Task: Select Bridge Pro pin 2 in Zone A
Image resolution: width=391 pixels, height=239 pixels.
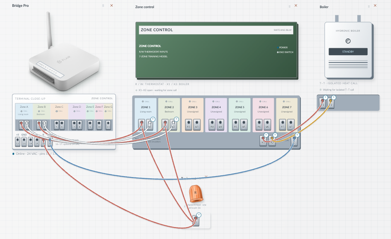Action: pos(26,125)
